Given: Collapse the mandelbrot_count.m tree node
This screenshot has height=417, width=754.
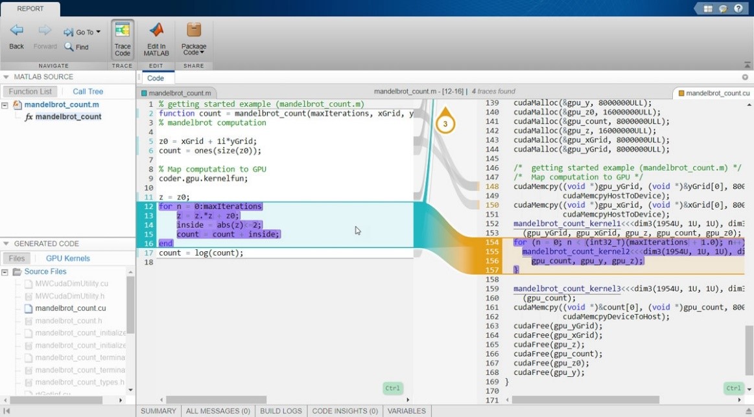Looking at the screenshot, I should pyautogui.click(x=5, y=105).
